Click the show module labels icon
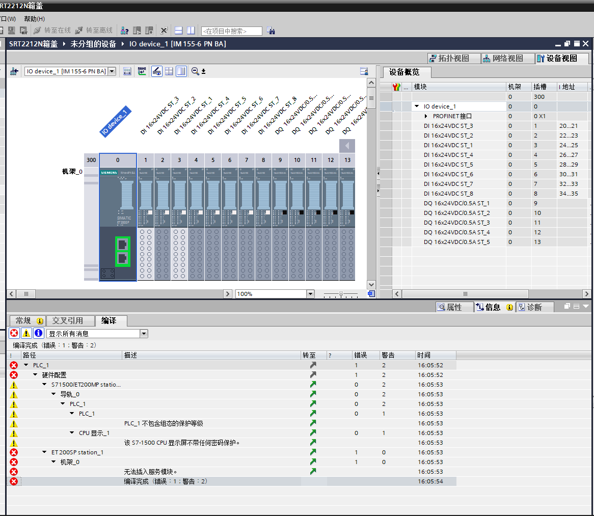This screenshot has width=594, height=516. tap(127, 71)
